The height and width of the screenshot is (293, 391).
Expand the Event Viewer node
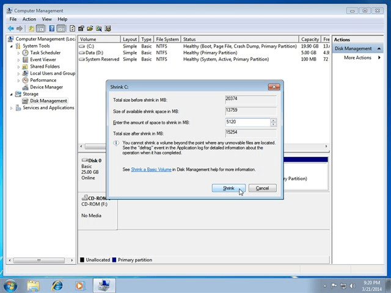18,60
